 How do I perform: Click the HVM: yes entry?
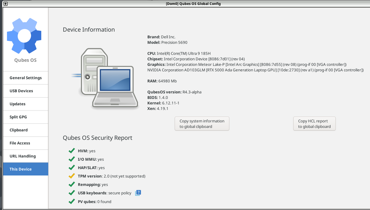(87, 151)
